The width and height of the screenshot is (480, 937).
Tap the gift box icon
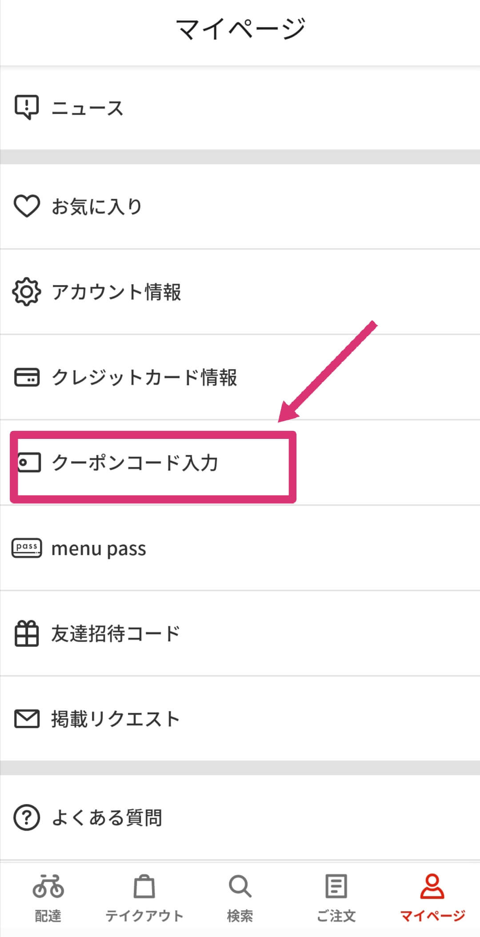pyautogui.click(x=27, y=633)
